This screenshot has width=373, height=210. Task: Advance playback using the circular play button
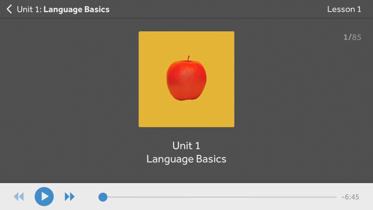tap(44, 196)
